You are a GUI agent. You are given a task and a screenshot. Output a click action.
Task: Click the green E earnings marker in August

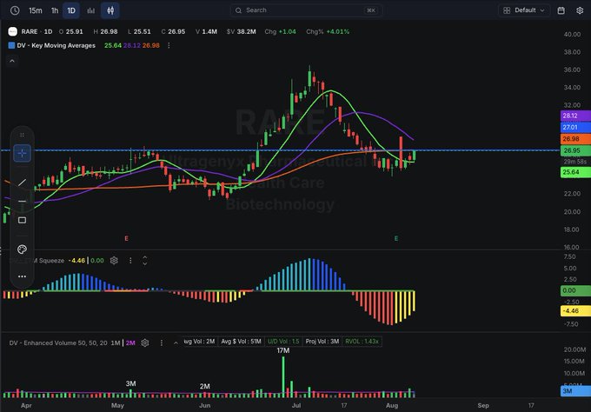tap(396, 238)
